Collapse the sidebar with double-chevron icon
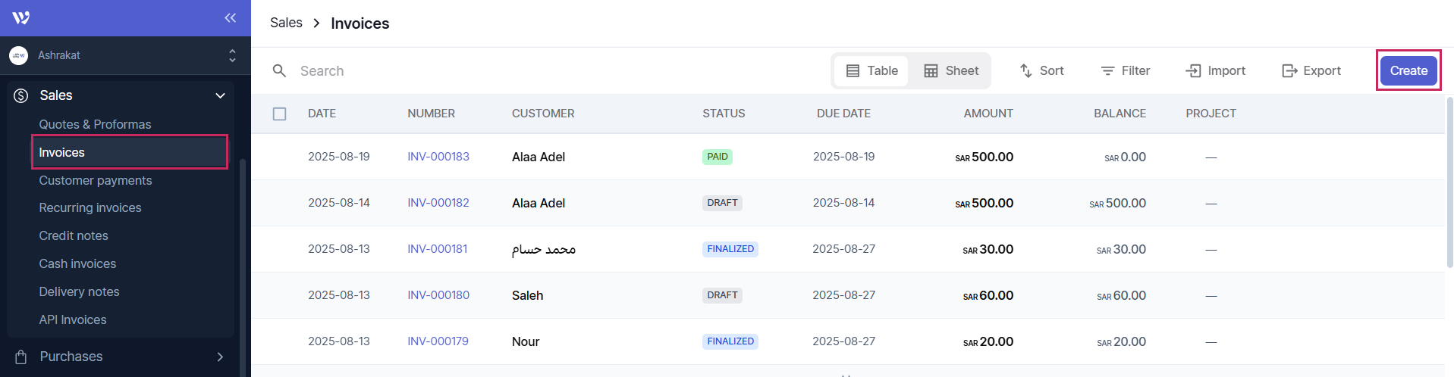1454x377 pixels. (x=230, y=17)
